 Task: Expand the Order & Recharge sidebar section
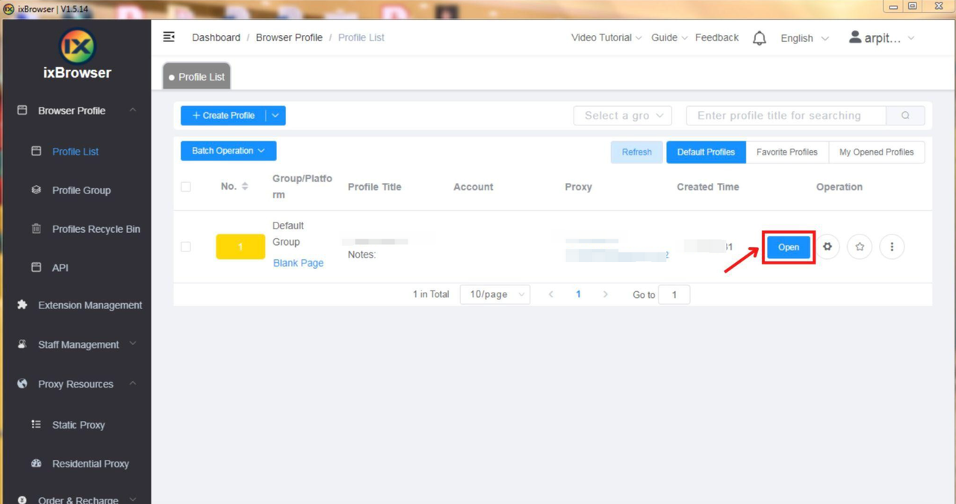pos(132,500)
